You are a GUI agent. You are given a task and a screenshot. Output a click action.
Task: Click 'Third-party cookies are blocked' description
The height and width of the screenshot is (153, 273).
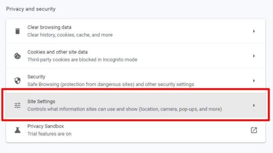(x=82, y=60)
